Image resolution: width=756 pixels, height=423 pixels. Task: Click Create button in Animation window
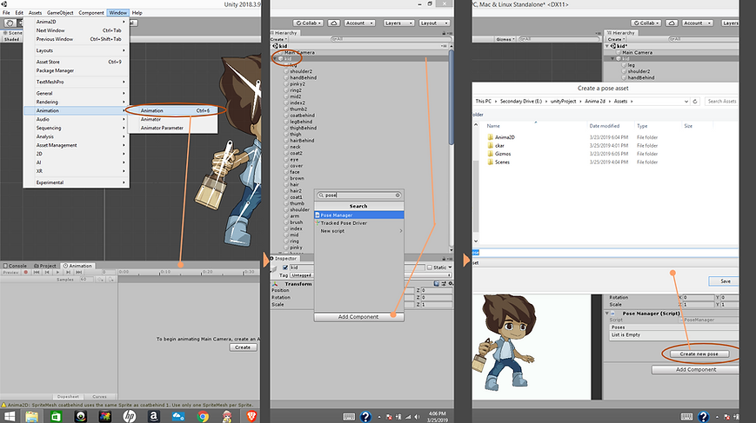[x=243, y=347]
